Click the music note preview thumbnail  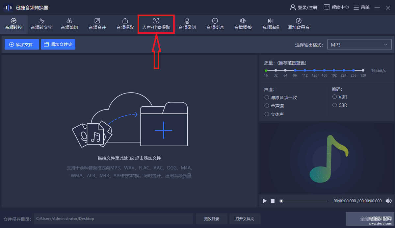coord(329,159)
